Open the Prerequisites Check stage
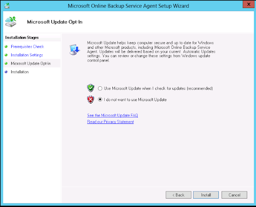This screenshot has width=256, height=207. [x=27, y=47]
